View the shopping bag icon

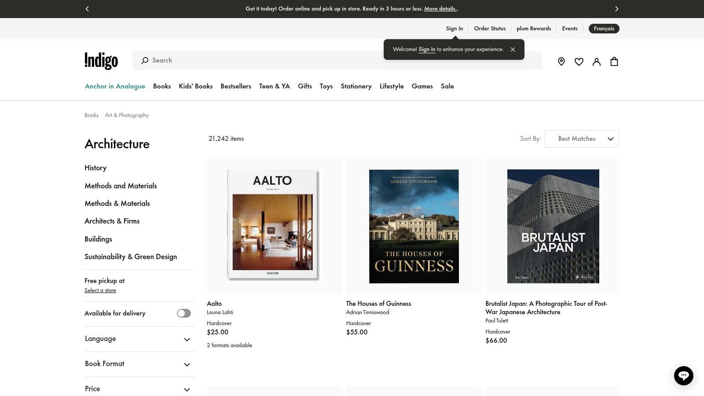[614, 62]
